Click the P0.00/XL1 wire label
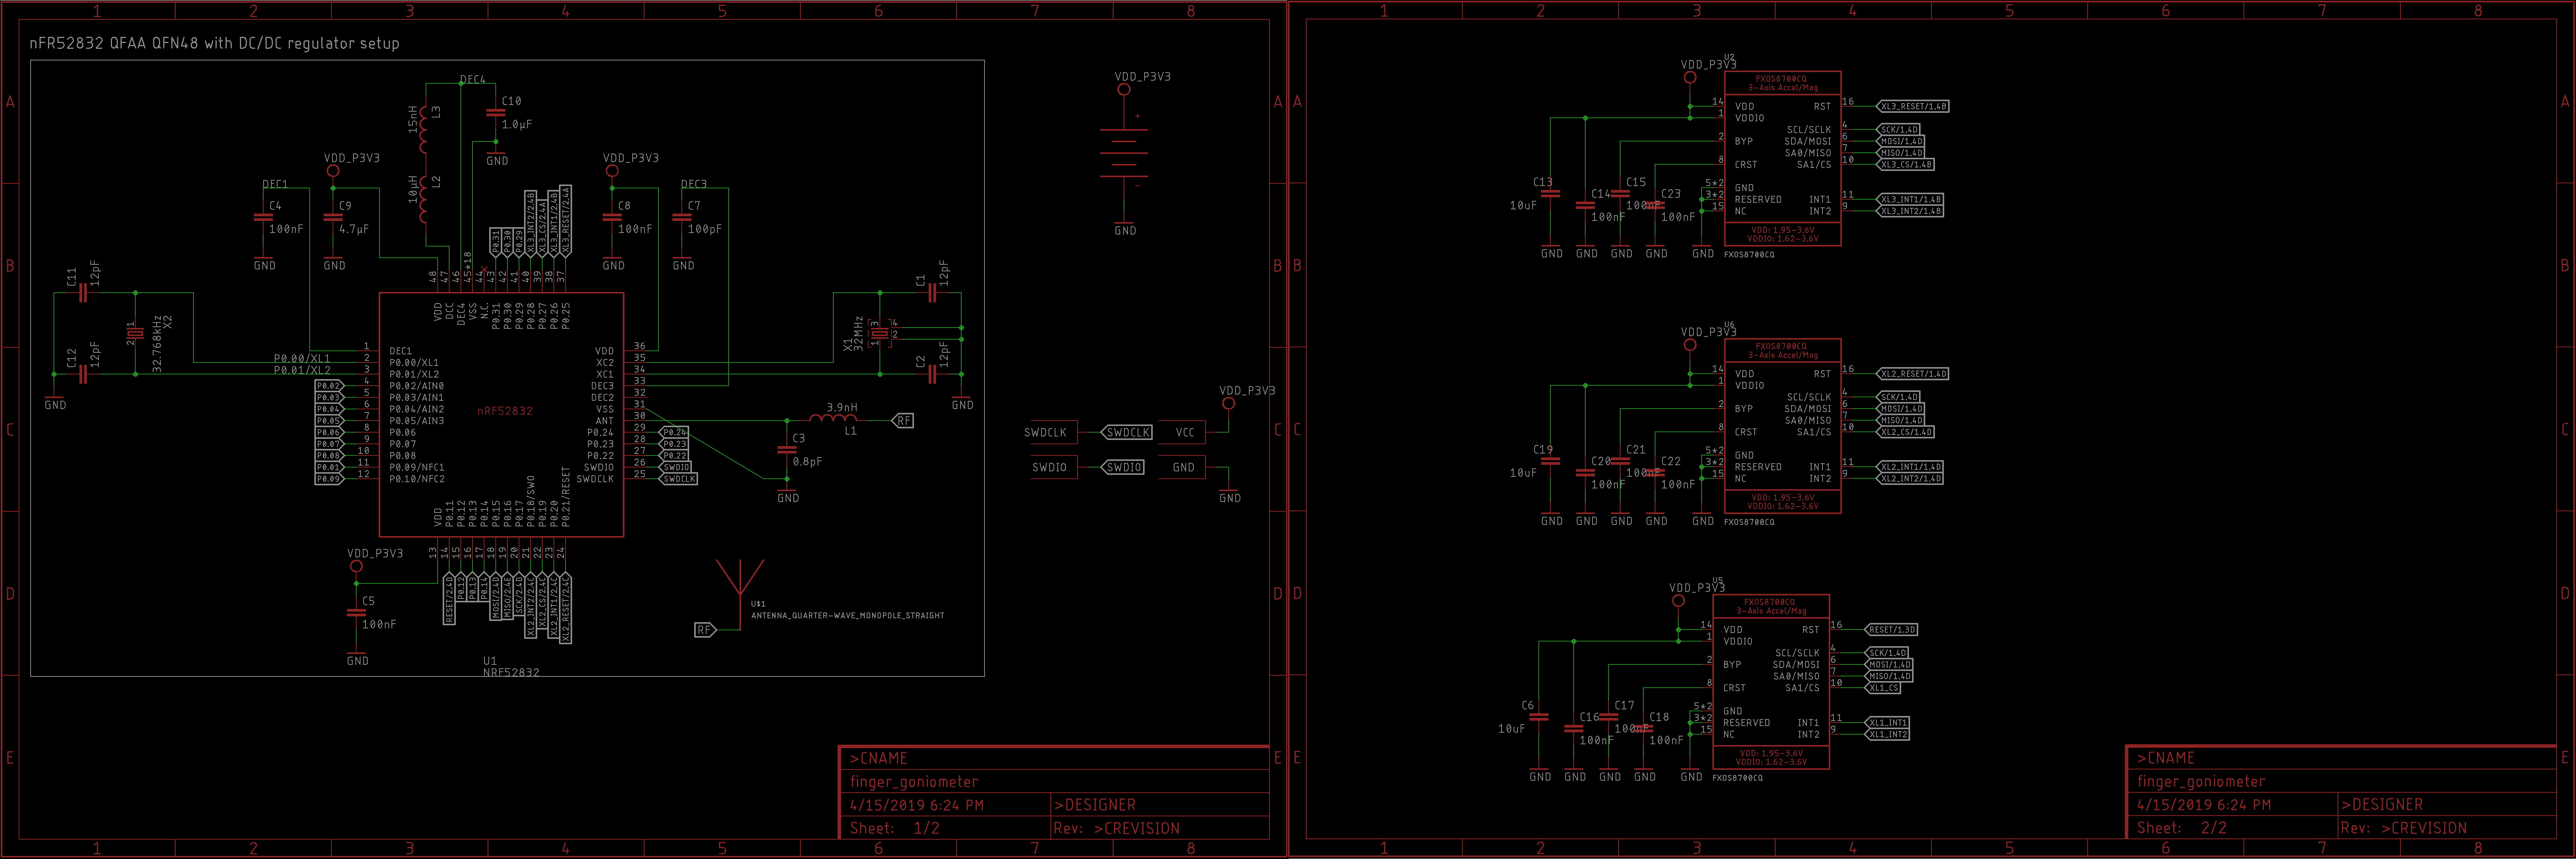The height and width of the screenshot is (859, 2576). [x=302, y=358]
